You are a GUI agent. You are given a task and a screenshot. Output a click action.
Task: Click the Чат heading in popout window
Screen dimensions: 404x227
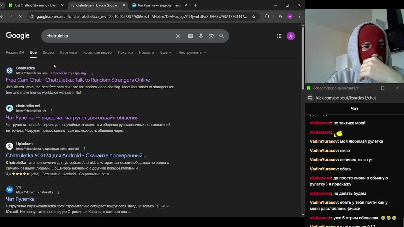(x=354, y=108)
